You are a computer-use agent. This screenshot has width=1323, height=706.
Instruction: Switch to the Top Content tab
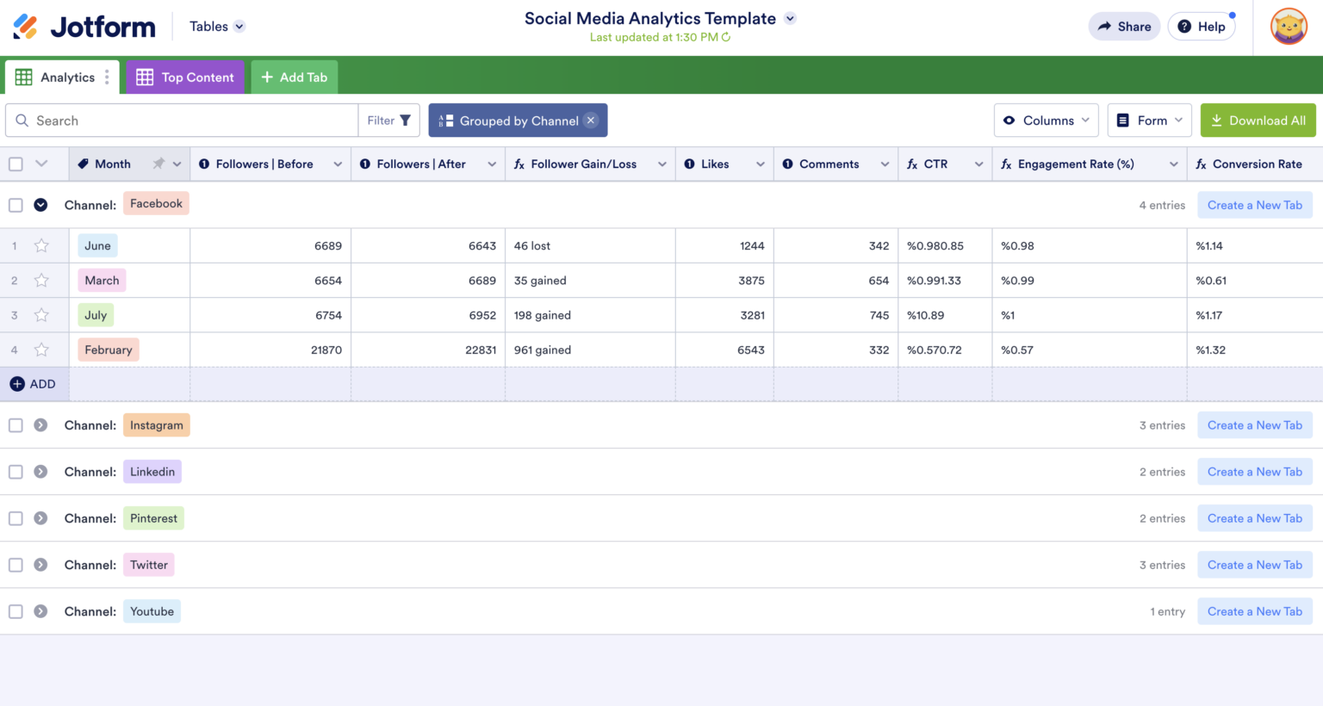click(184, 77)
